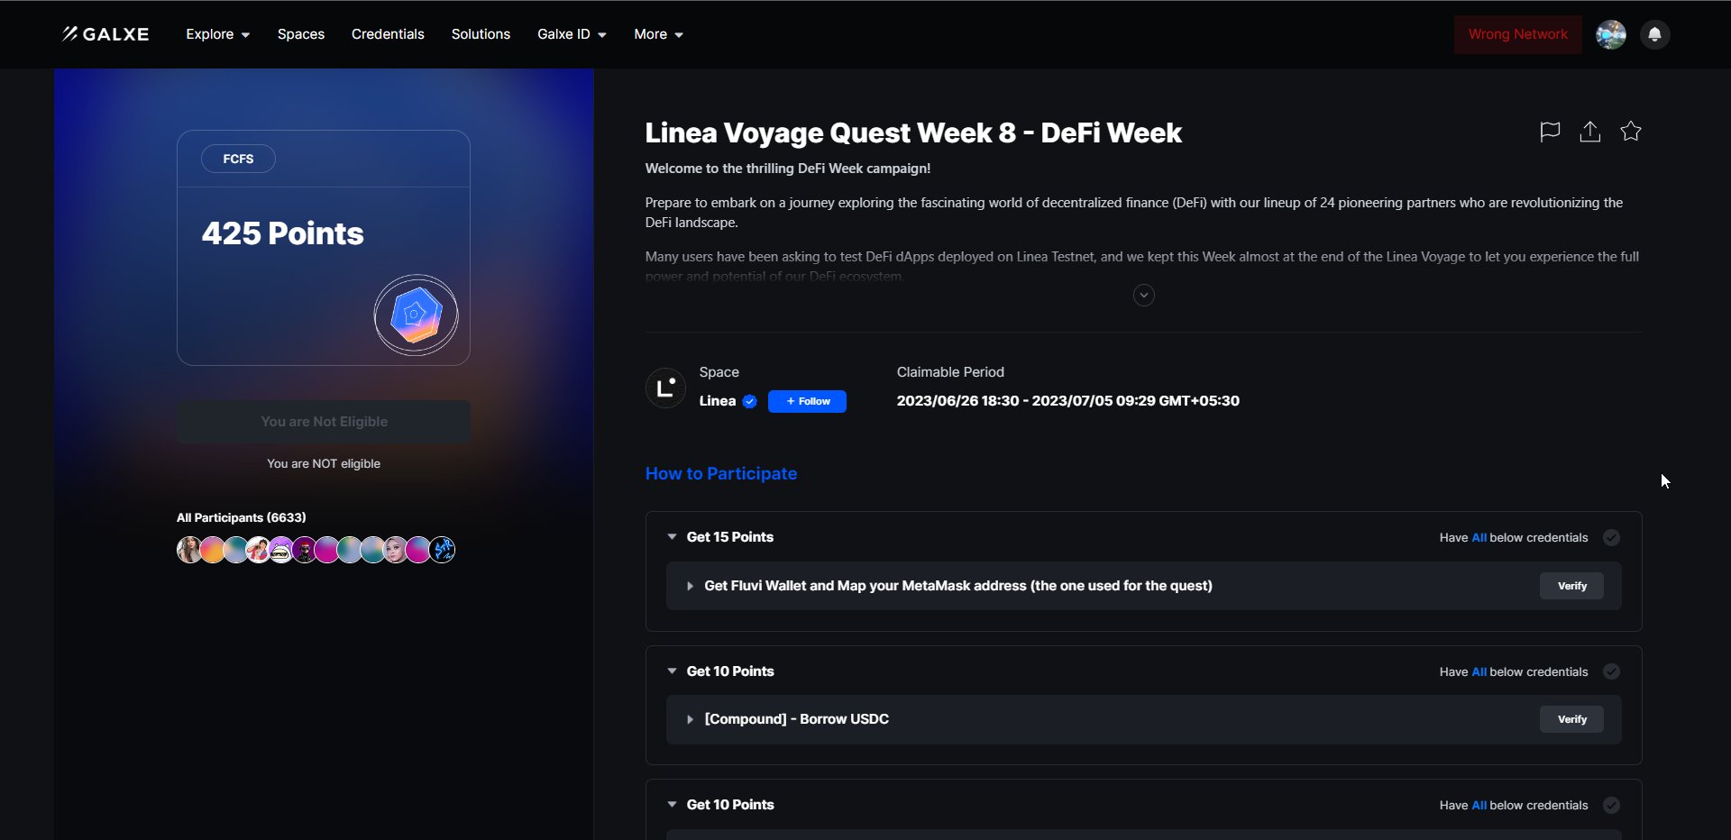Image resolution: width=1731 pixels, height=840 pixels.
Task: Open the More dropdown menu
Action: 658,34
